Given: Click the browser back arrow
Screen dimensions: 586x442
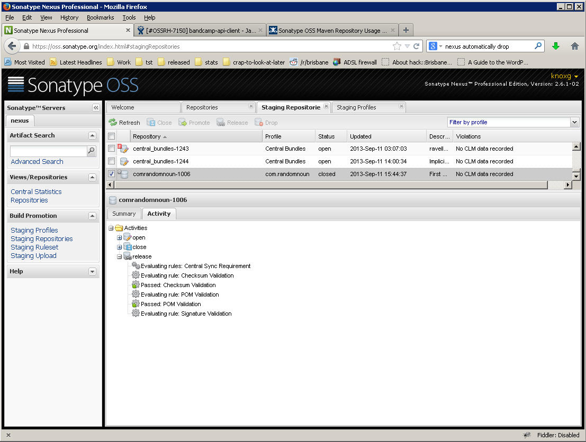Looking at the screenshot, I should (x=12, y=47).
